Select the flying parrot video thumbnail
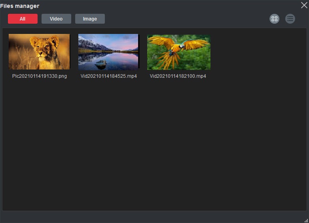309x223 pixels. tap(179, 52)
